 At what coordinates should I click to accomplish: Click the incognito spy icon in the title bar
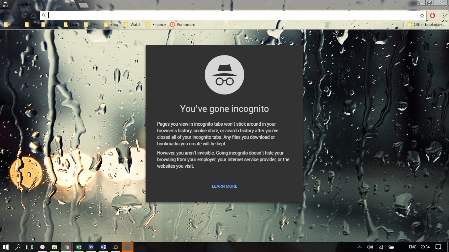(x=5, y=5)
